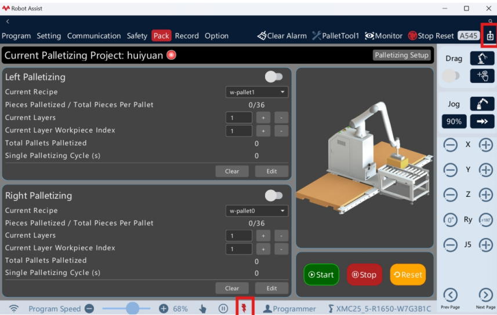Jog Y axis in minus direction
The height and width of the screenshot is (315, 497).
[x=450, y=170]
